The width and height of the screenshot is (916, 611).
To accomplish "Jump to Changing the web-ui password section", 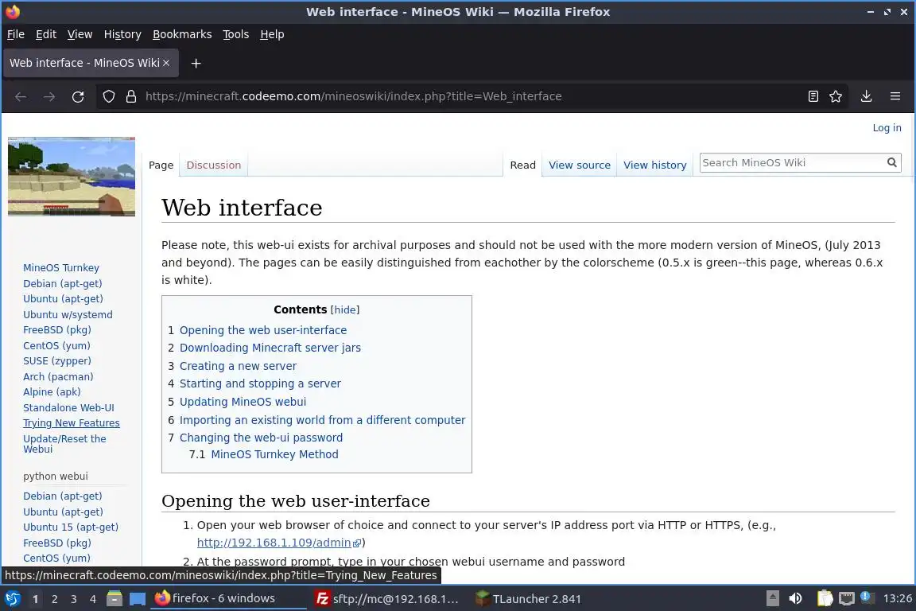I will click(261, 438).
